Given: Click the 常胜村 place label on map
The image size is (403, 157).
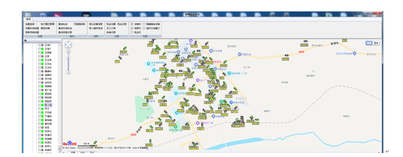Looking at the screenshot, I should 346,116.
